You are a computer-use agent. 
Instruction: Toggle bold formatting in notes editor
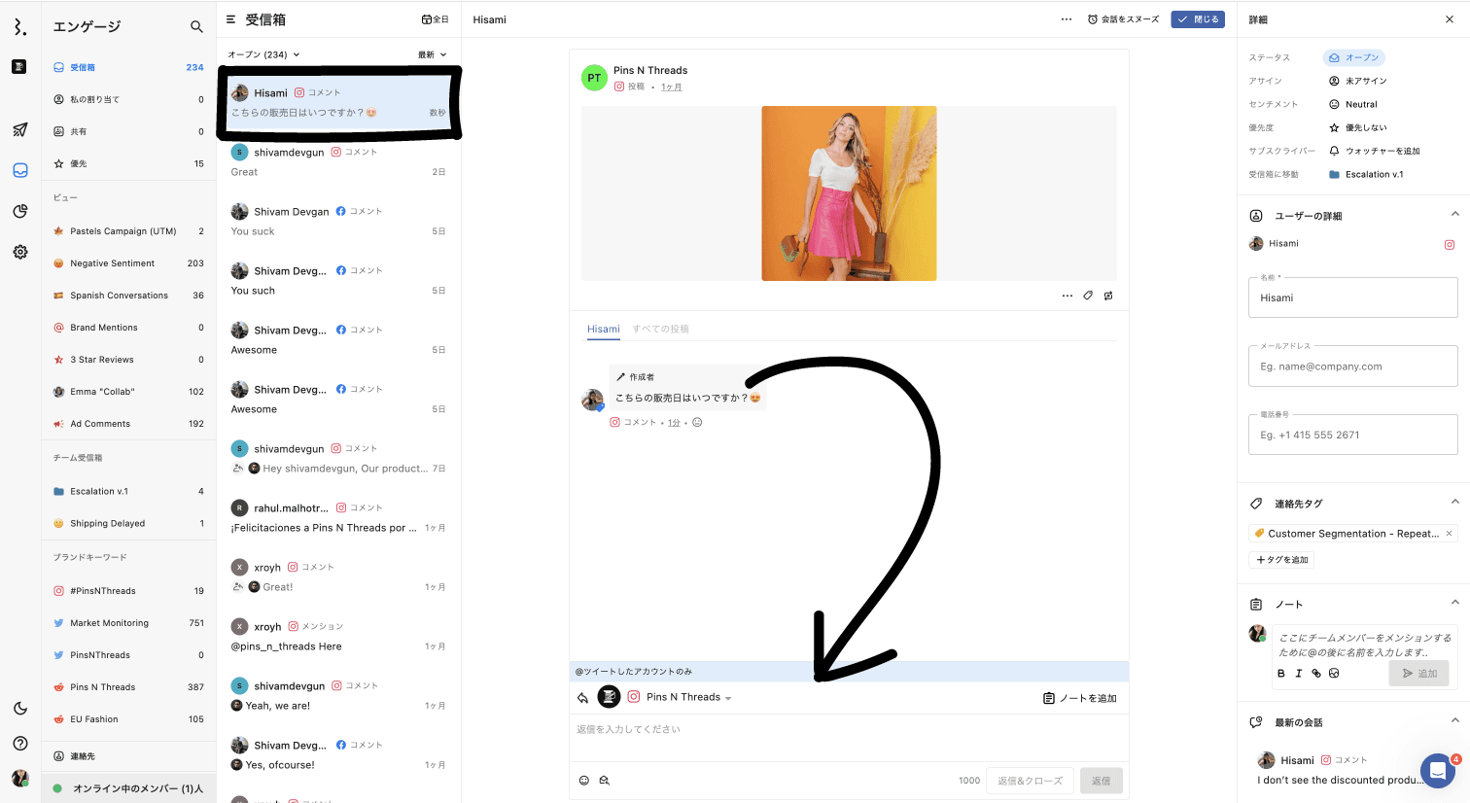click(1280, 673)
